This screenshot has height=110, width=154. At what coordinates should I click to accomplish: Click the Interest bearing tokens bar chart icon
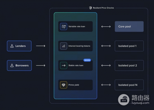[x=63, y=46]
